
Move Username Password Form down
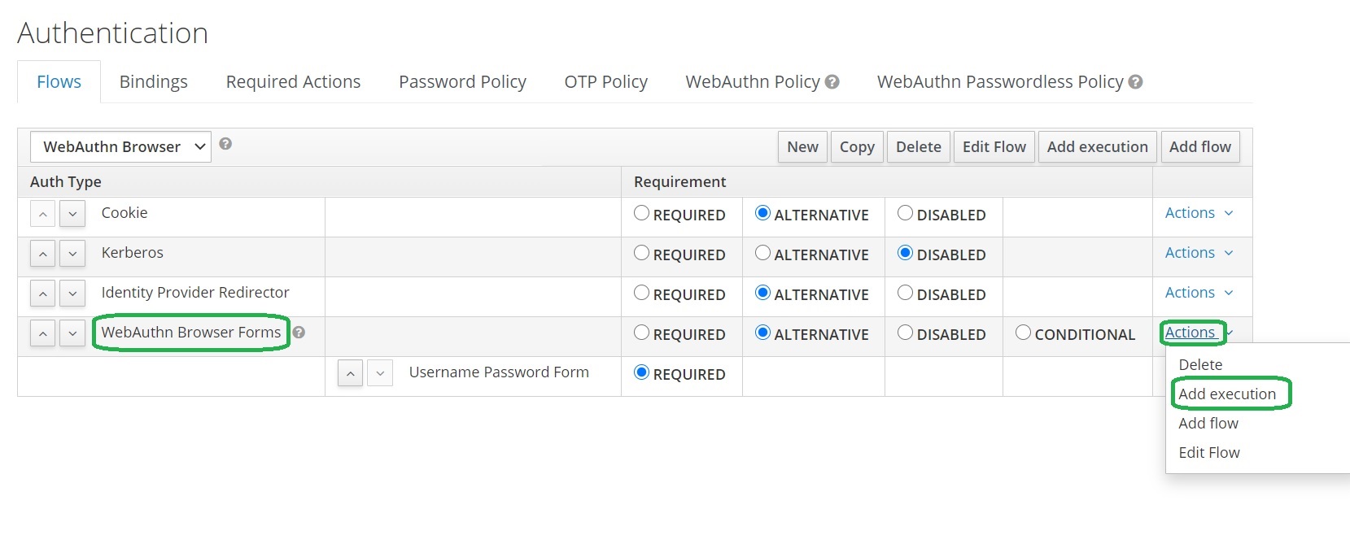click(x=380, y=373)
